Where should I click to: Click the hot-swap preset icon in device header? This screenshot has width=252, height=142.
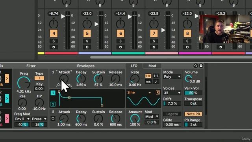[196, 66]
